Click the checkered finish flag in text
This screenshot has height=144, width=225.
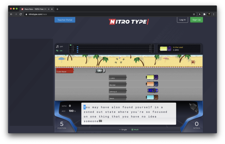tap(100, 121)
